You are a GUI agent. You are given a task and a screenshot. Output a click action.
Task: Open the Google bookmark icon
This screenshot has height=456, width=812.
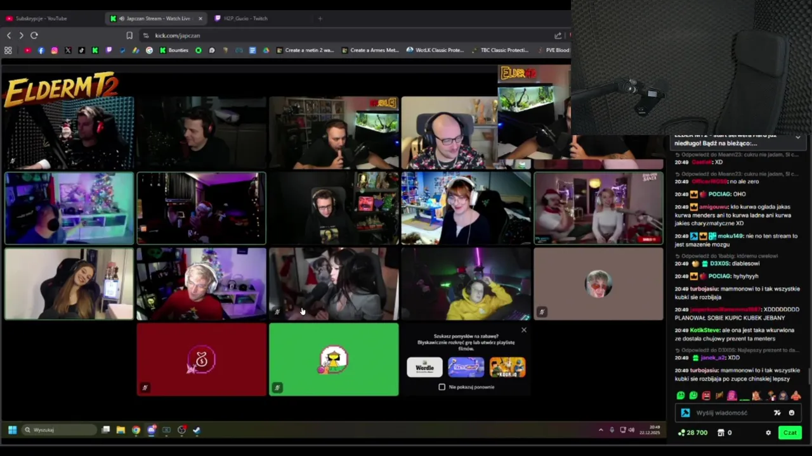150,50
